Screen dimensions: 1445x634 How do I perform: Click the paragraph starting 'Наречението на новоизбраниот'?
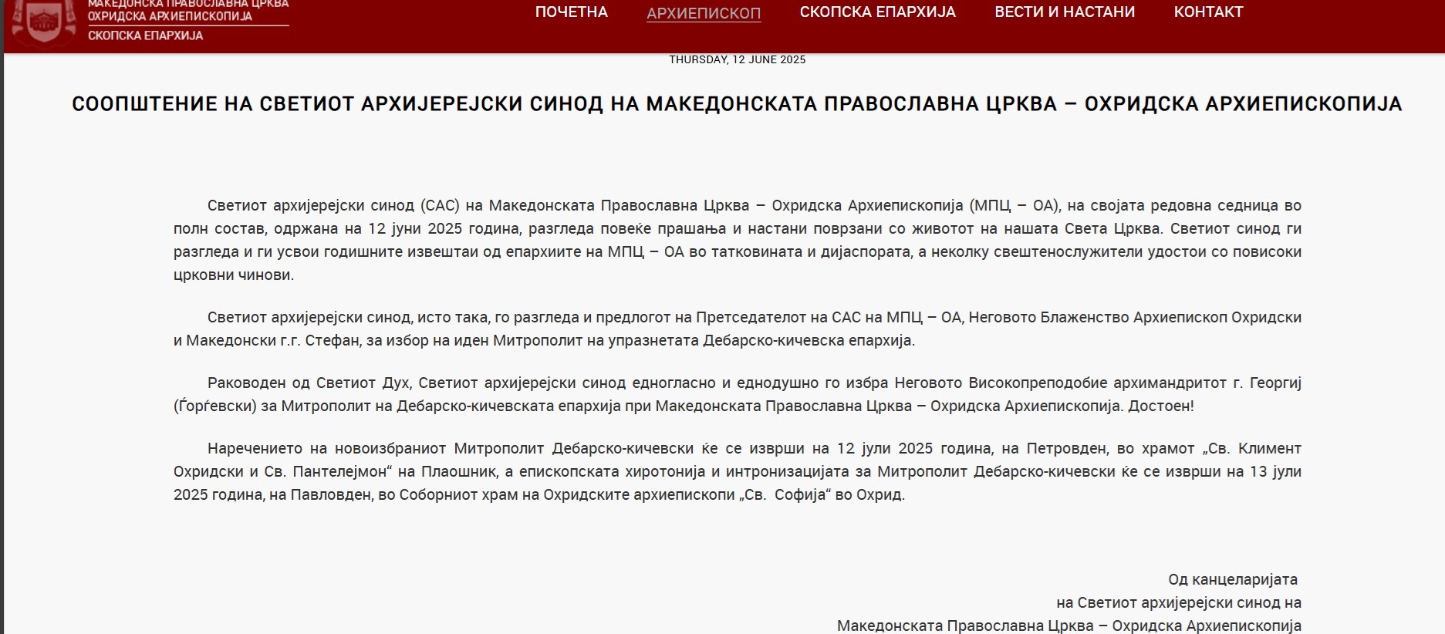738,471
